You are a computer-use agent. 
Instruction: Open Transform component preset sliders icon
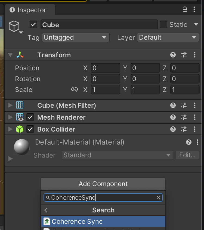point(184,55)
